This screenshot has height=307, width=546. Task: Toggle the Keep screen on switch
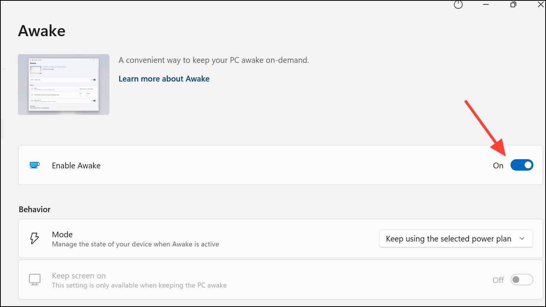[522, 280]
